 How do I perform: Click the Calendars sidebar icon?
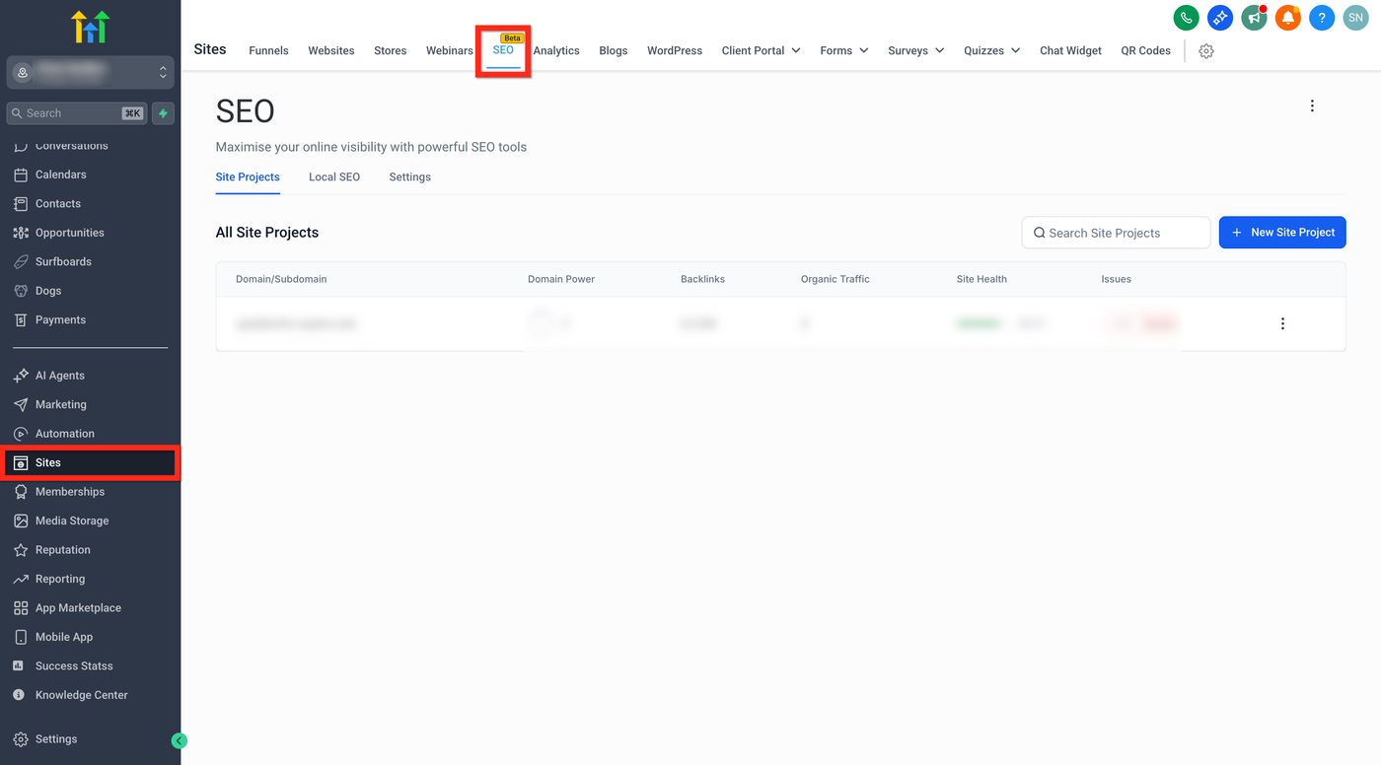coord(21,174)
